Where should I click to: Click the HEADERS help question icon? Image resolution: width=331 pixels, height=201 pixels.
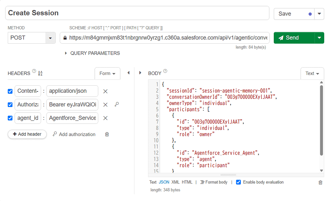[x=34, y=71]
